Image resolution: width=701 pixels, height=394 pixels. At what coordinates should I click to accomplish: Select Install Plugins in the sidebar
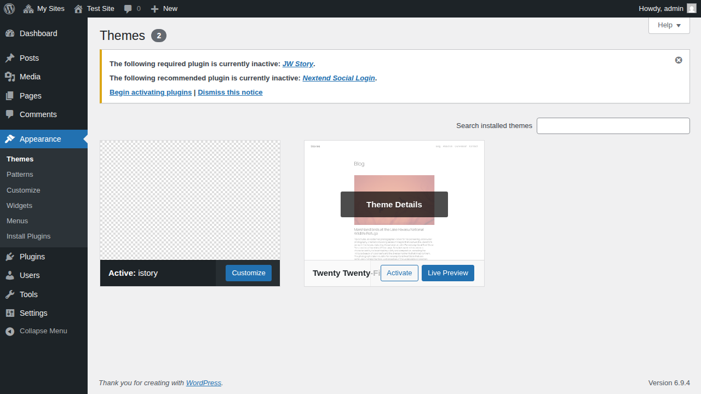(28, 236)
